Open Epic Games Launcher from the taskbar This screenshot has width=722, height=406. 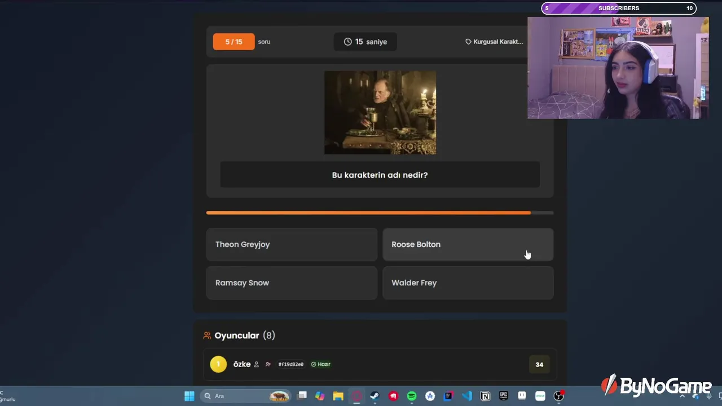(503, 396)
